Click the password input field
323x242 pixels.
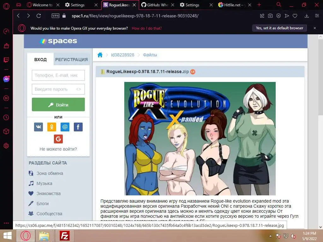(x=58, y=89)
